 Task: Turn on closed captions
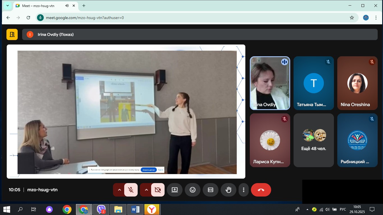tap(210, 190)
